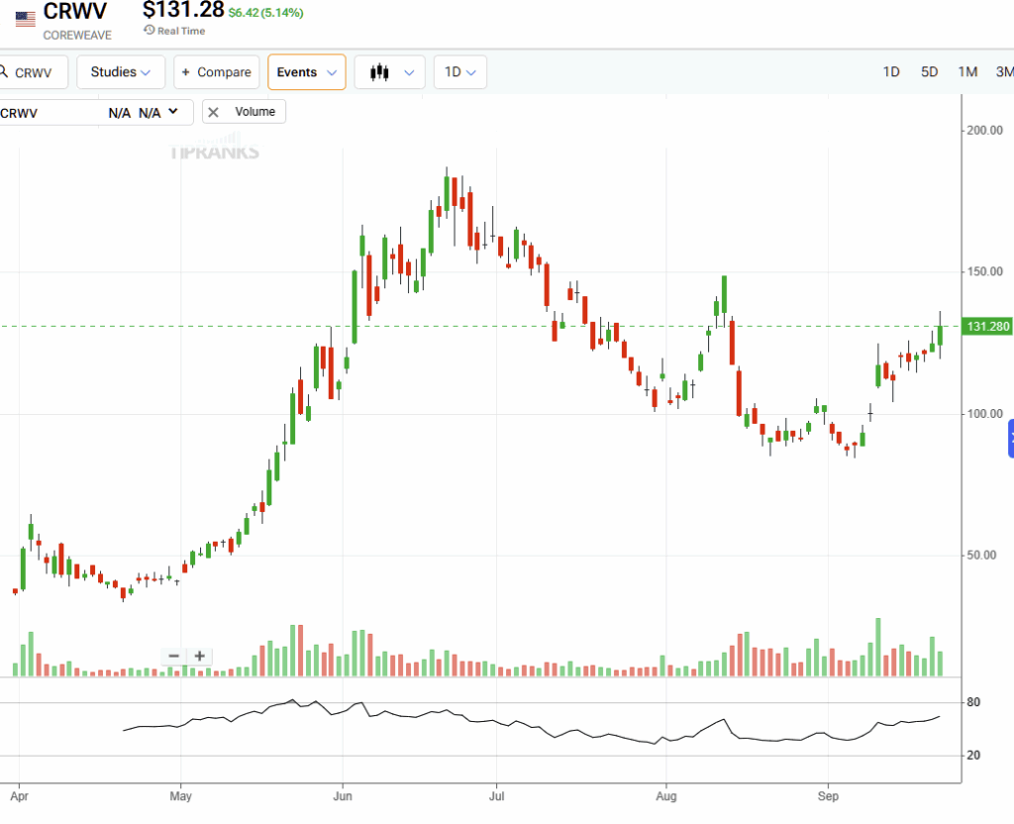Click the May date axis label
Image resolution: width=1014 pixels, height=824 pixels.
tap(181, 796)
